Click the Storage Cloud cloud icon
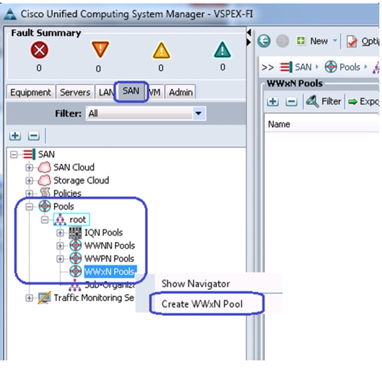Screen dimensions: 382x381 tap(45, 180)
